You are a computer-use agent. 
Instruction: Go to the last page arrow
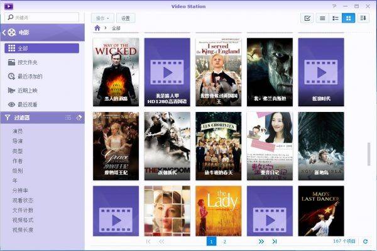point(275,242)
